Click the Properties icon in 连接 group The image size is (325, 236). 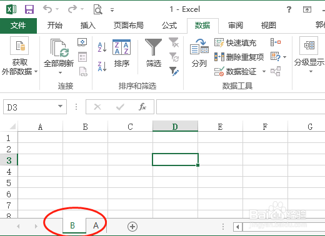pyautogui.click(x=82, y=57)
